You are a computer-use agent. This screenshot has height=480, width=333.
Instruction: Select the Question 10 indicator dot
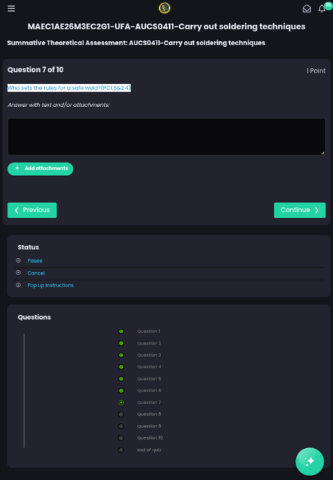coord(121,438)
